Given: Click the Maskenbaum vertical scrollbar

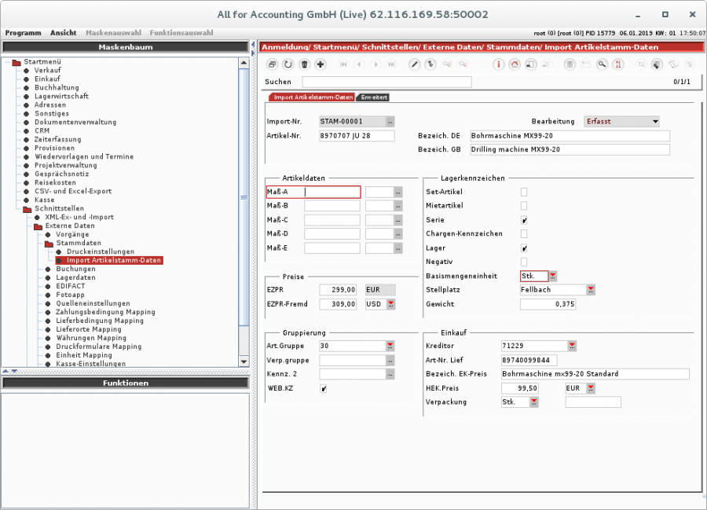Looking at the screenshot, I should pyautogui.click(x=244, y=196).
